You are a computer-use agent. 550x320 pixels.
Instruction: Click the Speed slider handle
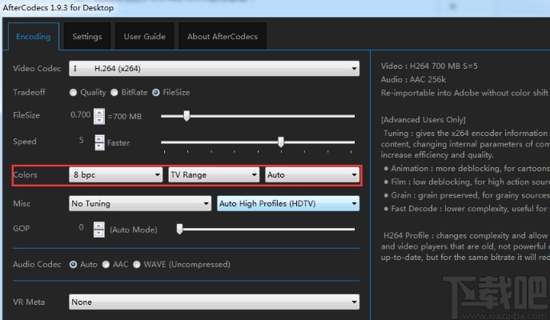tap(281, 142)
